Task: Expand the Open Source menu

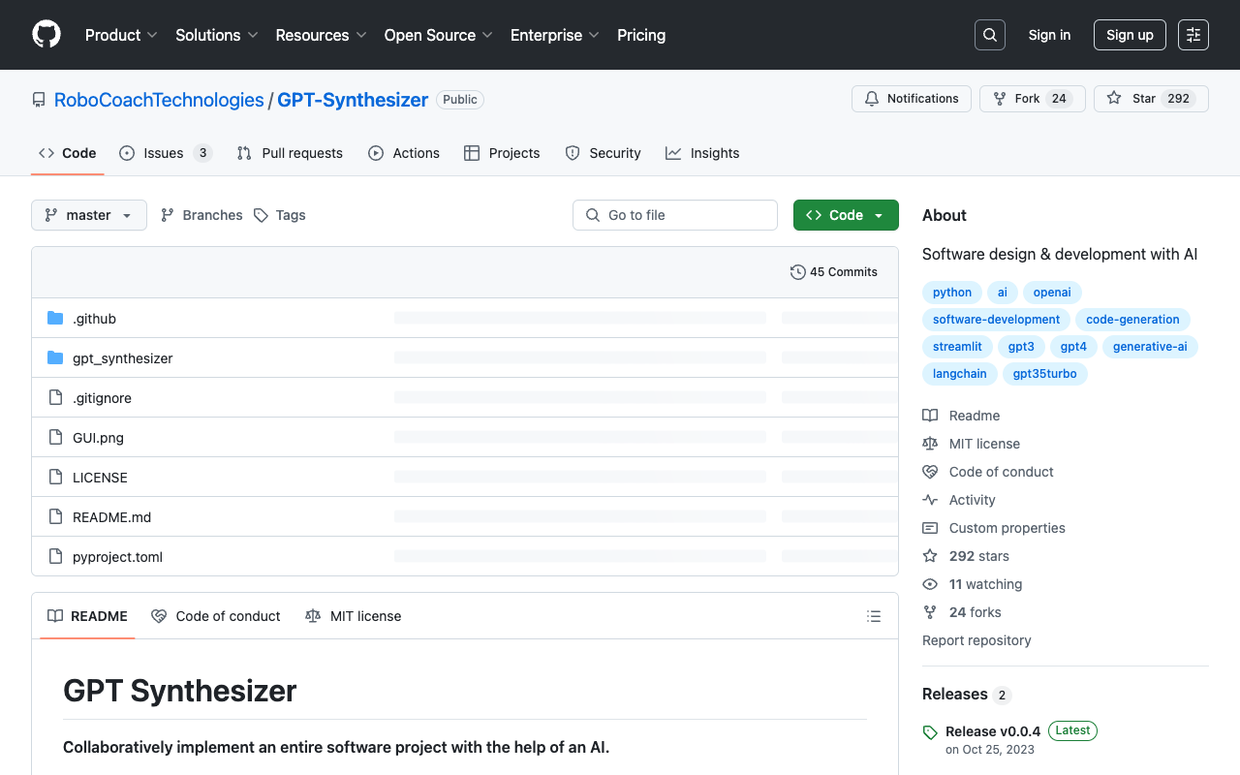Action: point(439,35)
